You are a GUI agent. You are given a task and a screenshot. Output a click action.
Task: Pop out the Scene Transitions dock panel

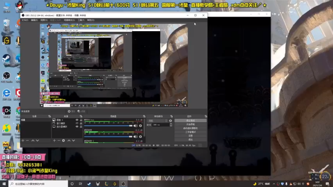[x=171, y=116]
